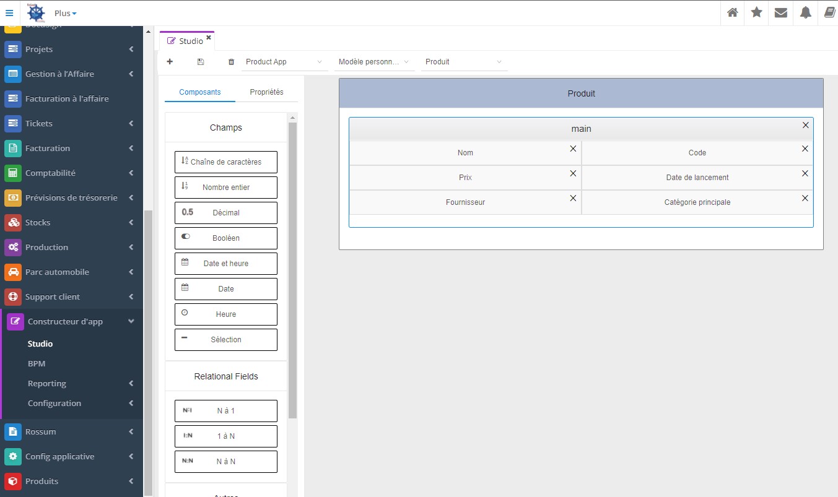The width and height of the screenshot is (838, 497).
Task: Open messages via the envelope icon
Action: coord(781,13)
